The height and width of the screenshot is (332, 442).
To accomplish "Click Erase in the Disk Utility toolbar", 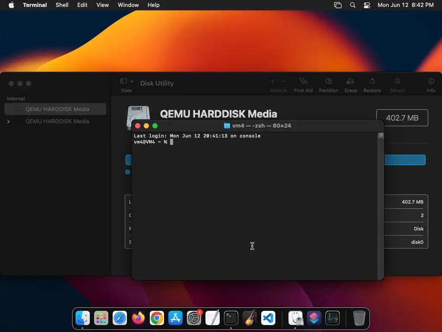I will (350, 85).
